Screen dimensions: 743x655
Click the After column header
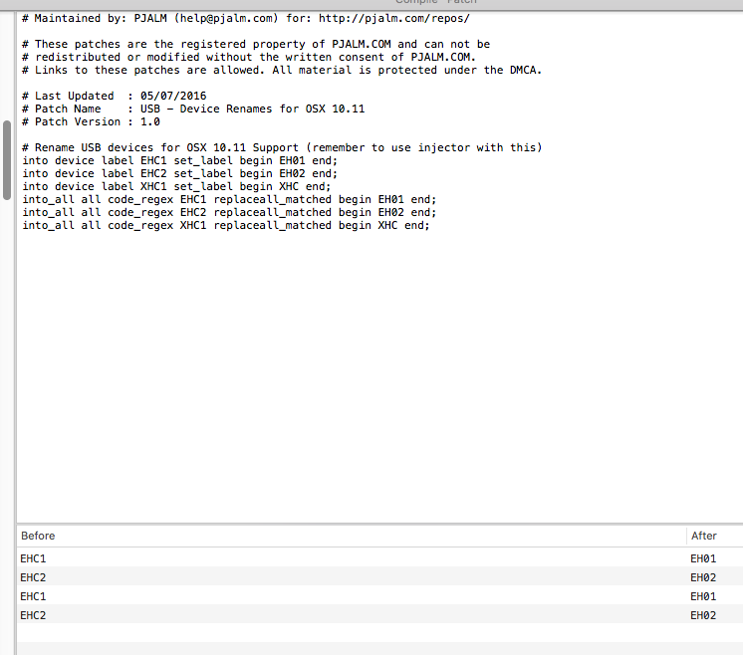pos(703,536)
